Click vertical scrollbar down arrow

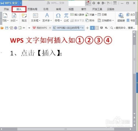click(135, 114)
